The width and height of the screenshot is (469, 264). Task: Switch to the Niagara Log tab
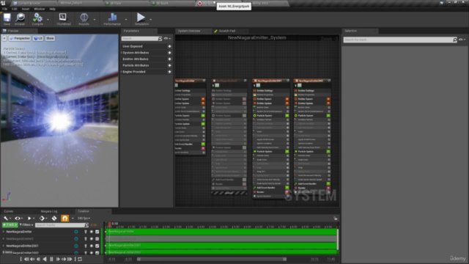click(x=49, y=211)
